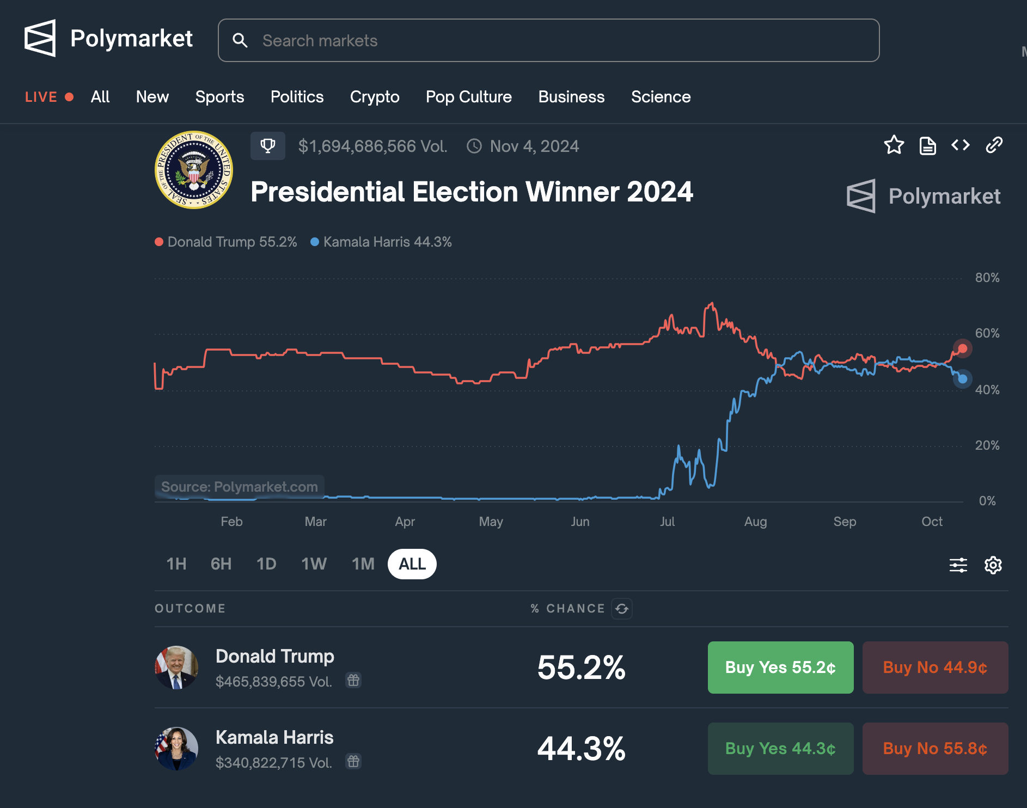Select the ALL chart timeframe
Viewport: 1027px width, 808px height.
(412, 564)
